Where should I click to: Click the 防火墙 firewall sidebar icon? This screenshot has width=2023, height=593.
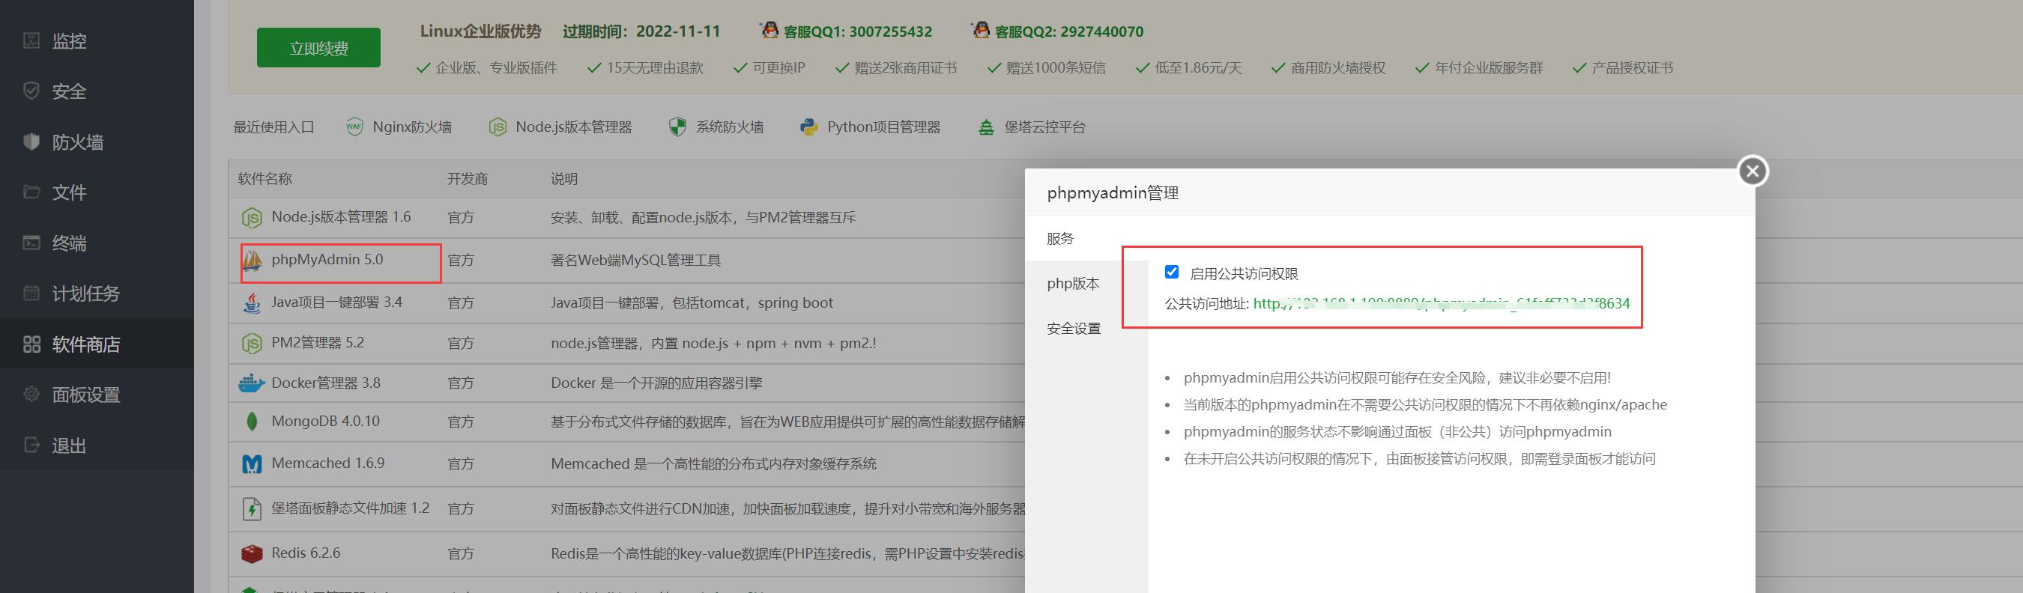coord(31,142)
